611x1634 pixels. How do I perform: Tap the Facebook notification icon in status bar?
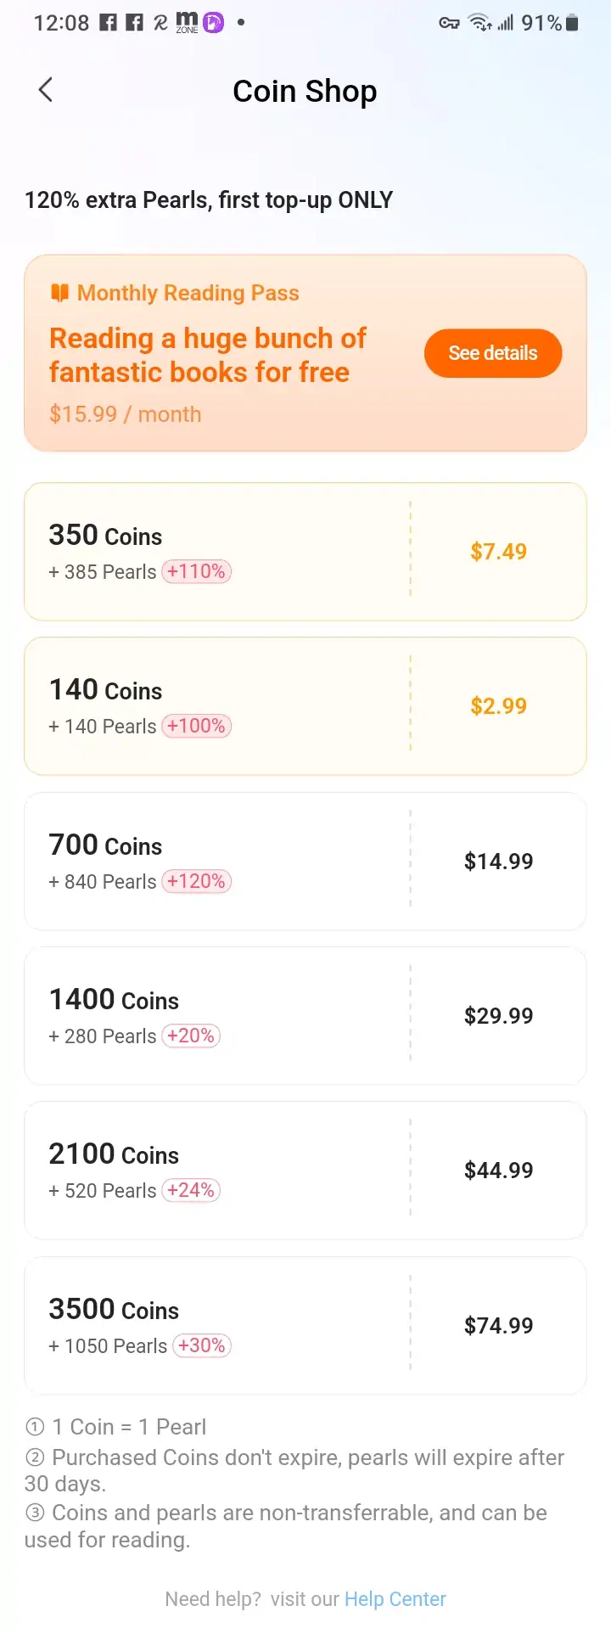(109, 23)
